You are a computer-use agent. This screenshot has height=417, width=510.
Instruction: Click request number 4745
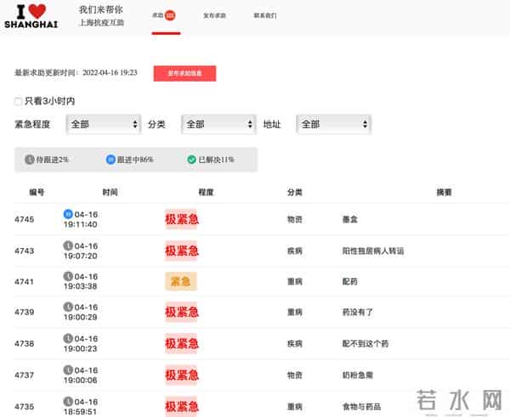pyautogui.click(x=25, y=219)
